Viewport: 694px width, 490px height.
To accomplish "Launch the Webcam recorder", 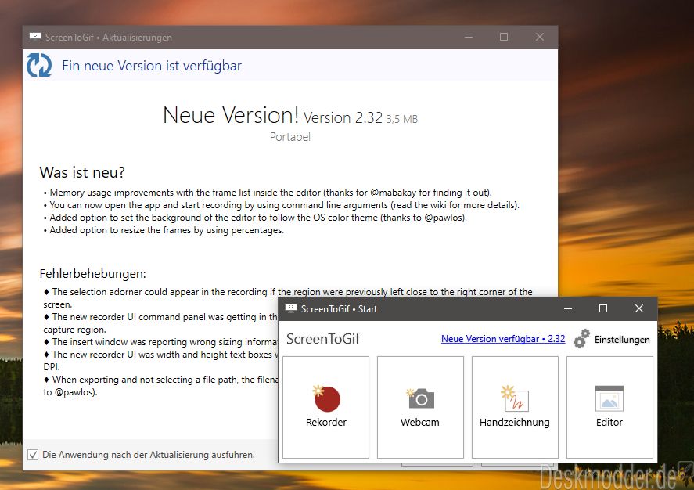I will (x=420, y=407).
